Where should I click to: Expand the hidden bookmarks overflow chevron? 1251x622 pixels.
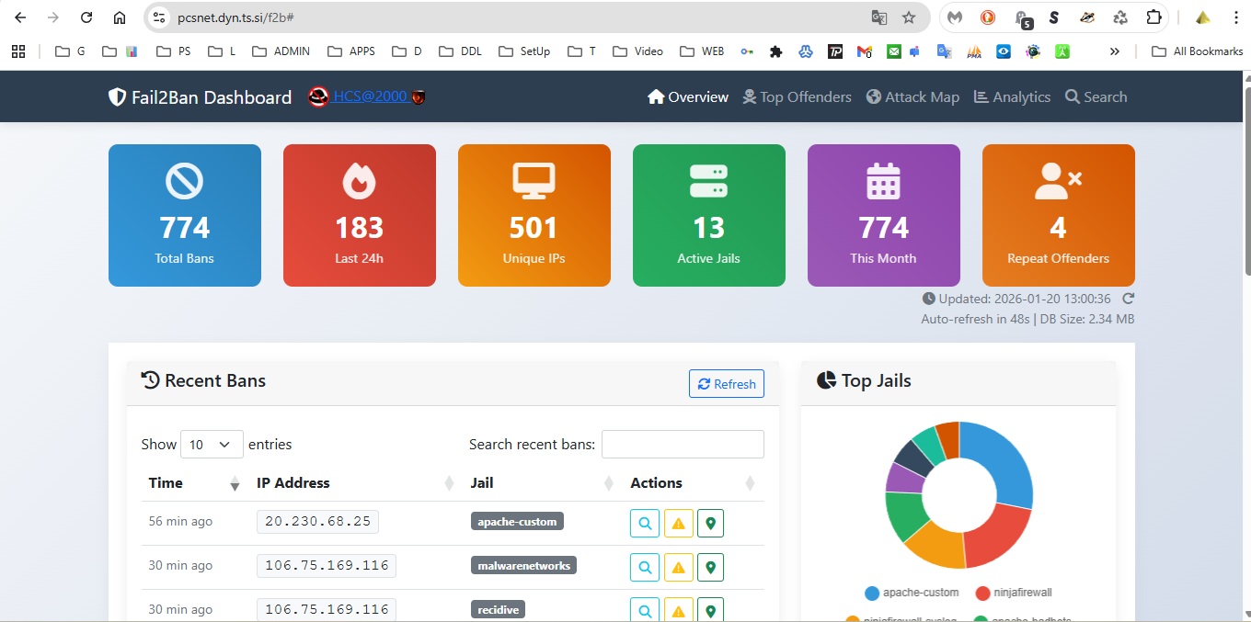pos(1115,51)
